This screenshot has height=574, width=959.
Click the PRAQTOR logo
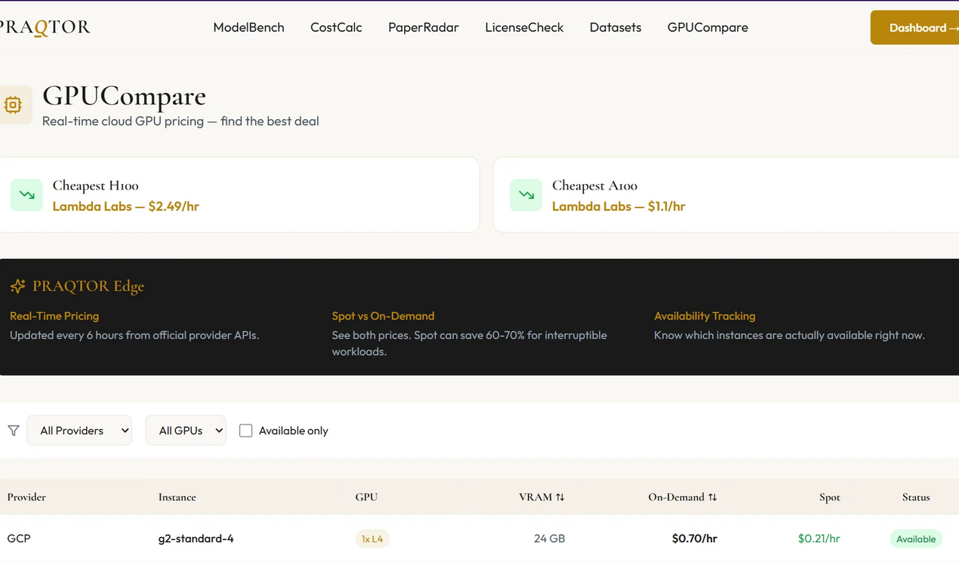coord(45,27)
